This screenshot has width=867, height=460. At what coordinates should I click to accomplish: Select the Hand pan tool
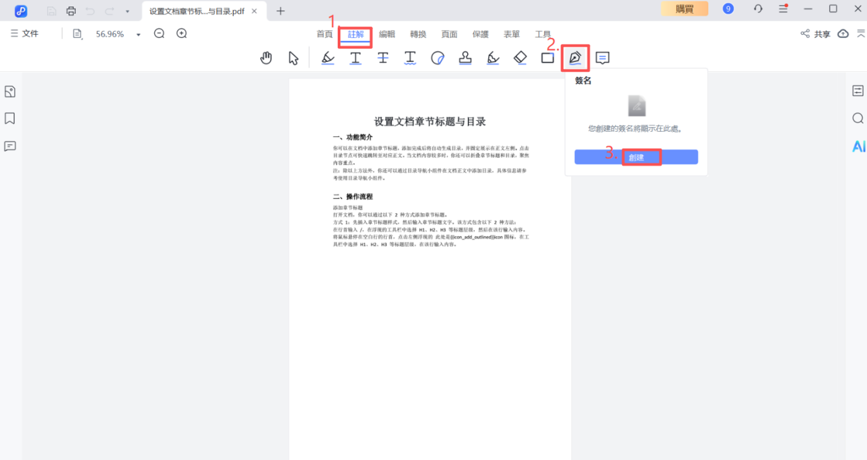266,57
